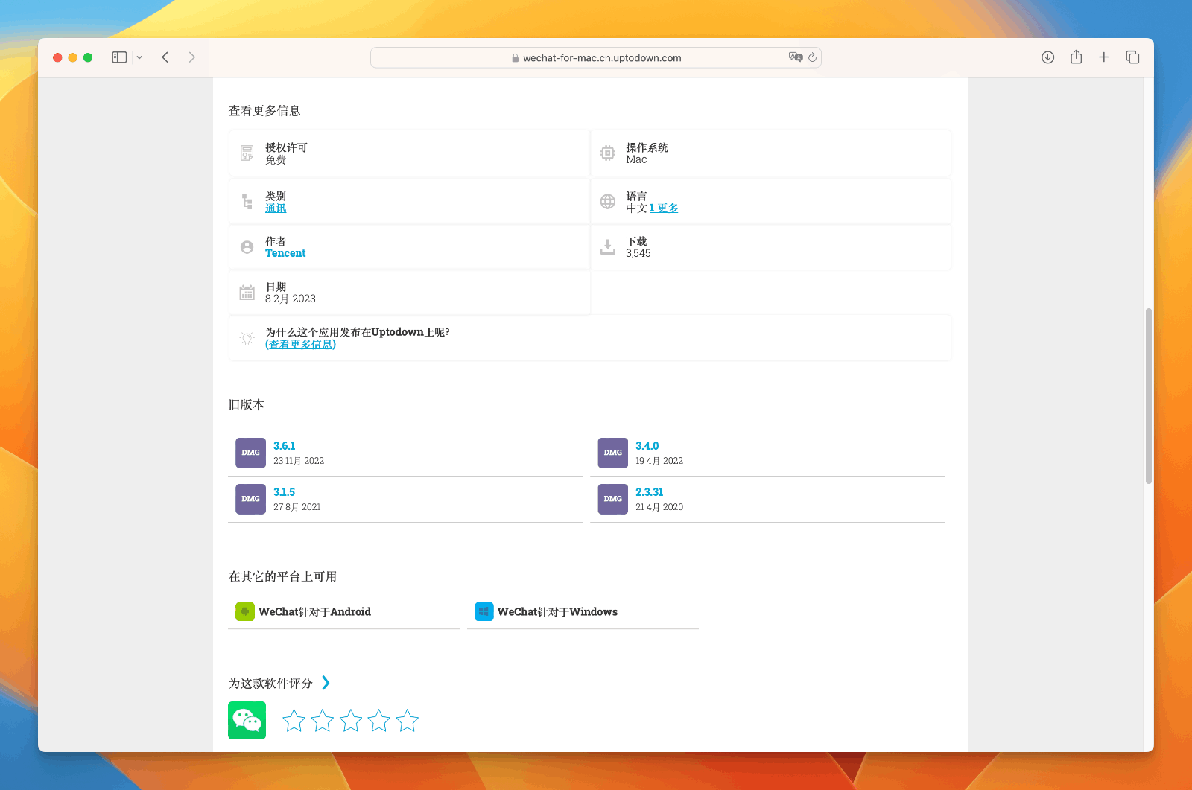Click the 在其它的平台上可用 heading
The height and width of the screenshot is (790, 1192).
(x=282, y=577)
